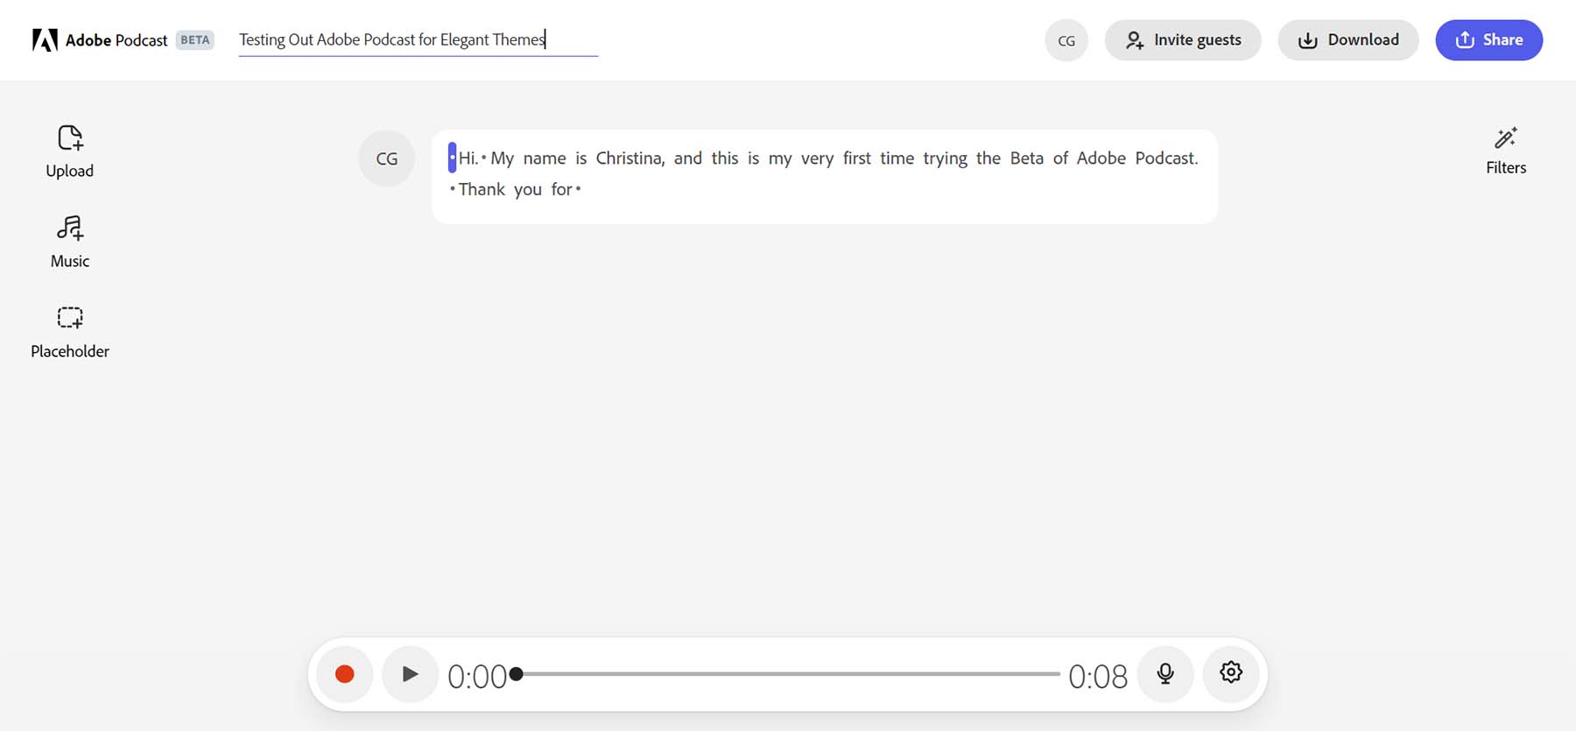Screen dimensions: 1576x731
Task: Click the word "name" in transcript
Action: [x=545, y=158]
